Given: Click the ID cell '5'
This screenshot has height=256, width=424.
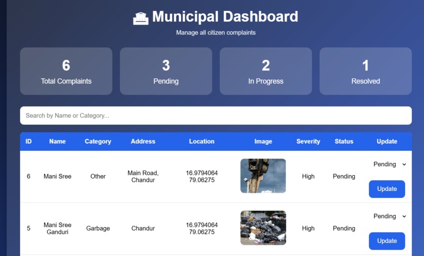Looking at the screenshot, I should (28, 228).
